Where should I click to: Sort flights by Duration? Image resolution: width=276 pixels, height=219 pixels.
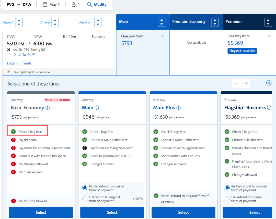(x=98, y=22)
